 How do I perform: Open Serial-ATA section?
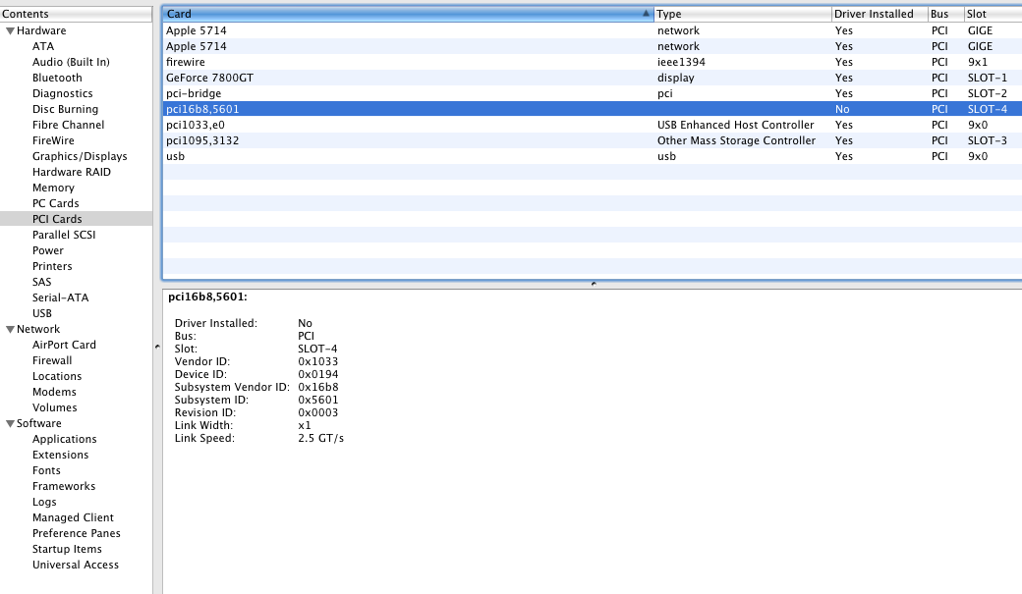[61, 297]
